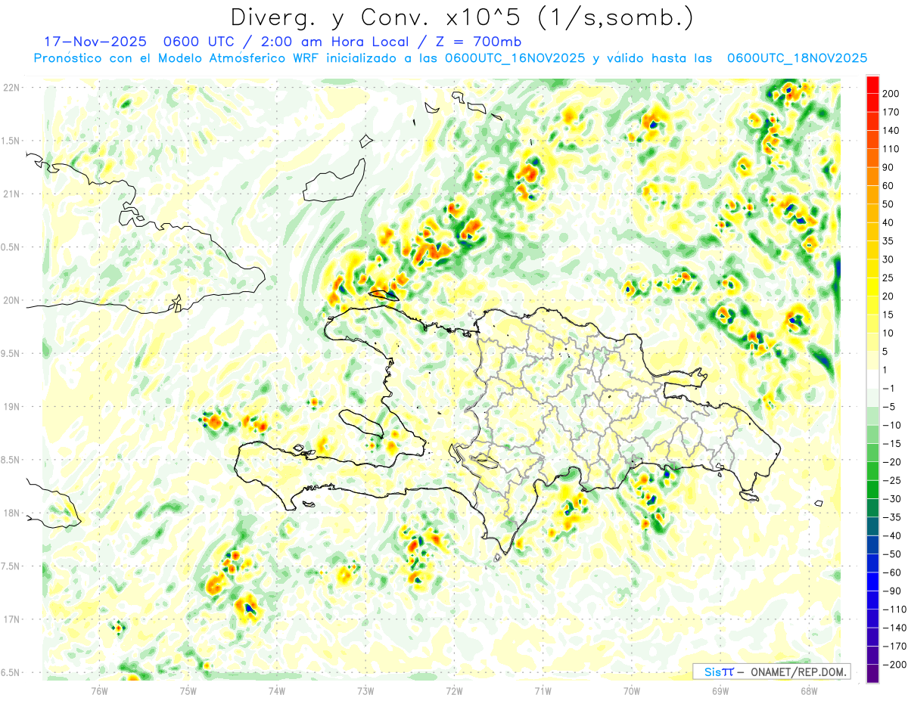This screenshot has width=908, height=701.
Task: Click the 71W longitude label
Action: point(543,690)
